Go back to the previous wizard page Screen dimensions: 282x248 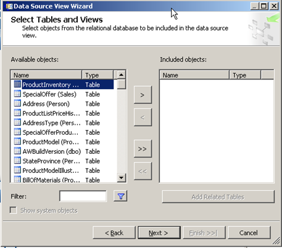tap(114, 233)
